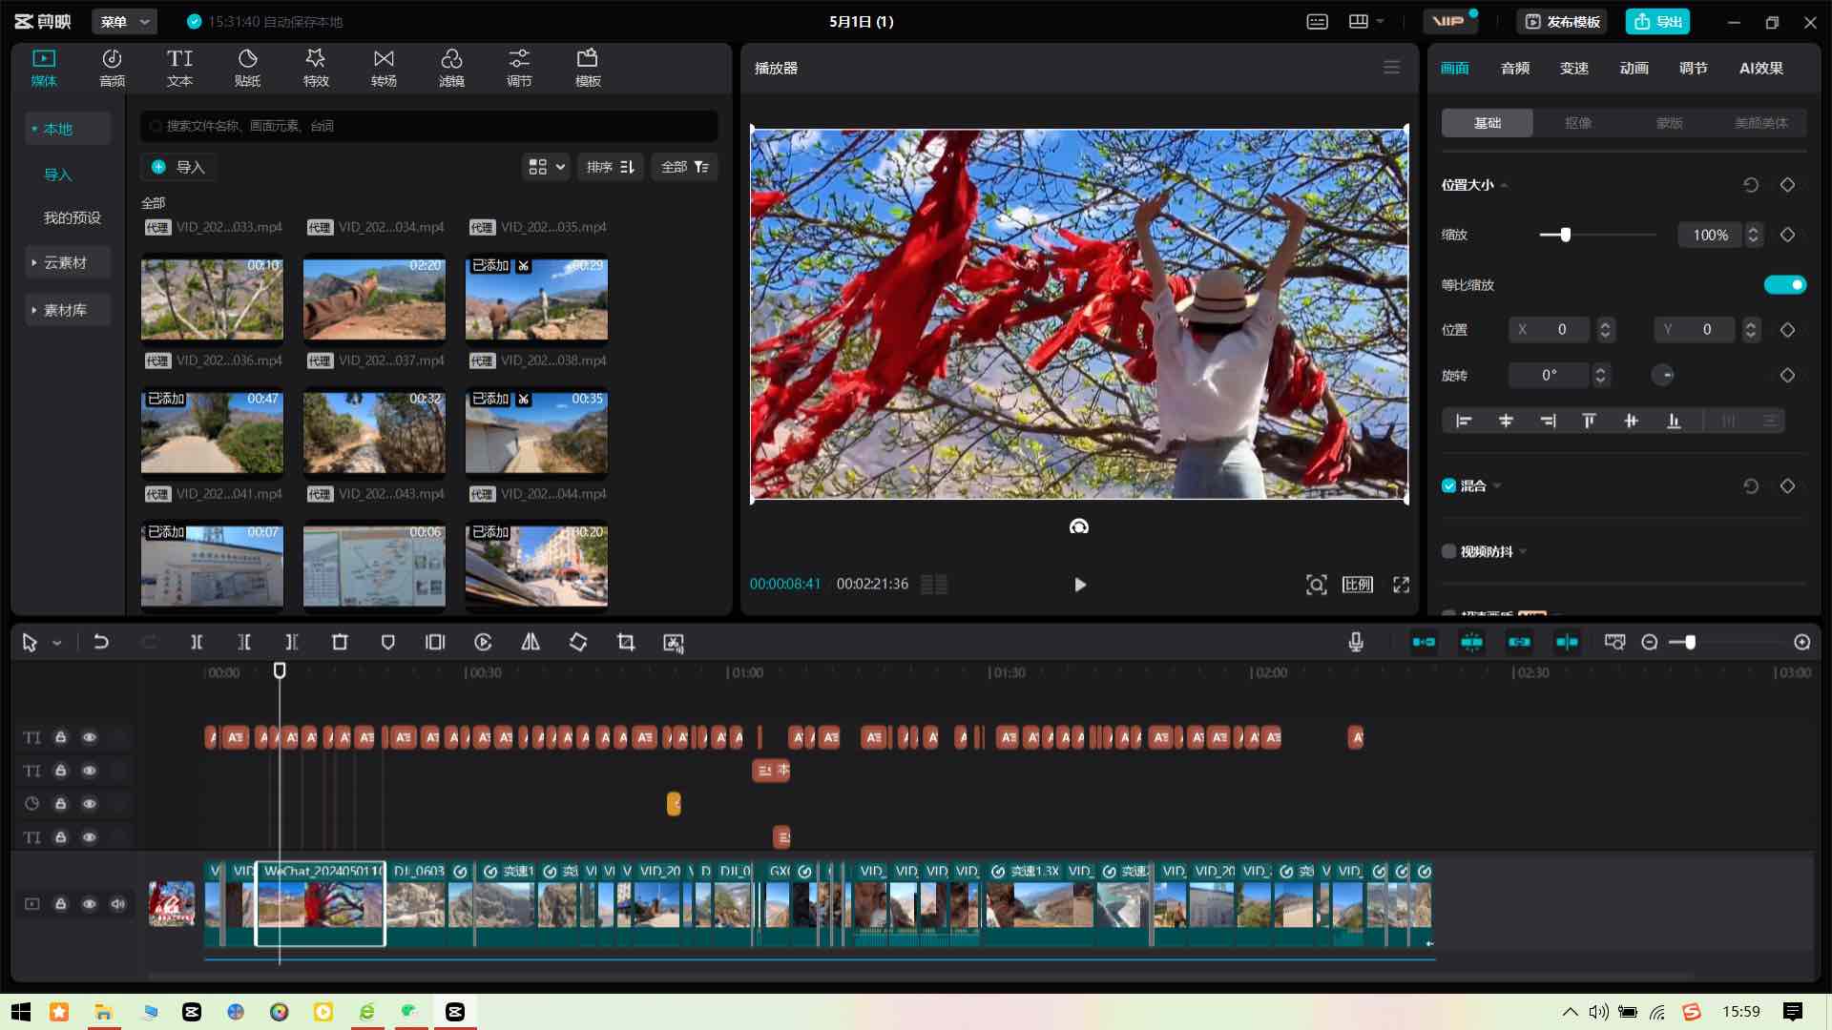This screenshot has height=1030, width=1832.
Task: Switch to the 抠像 cutout sub-tab
Action: (x=1578, y=123)
